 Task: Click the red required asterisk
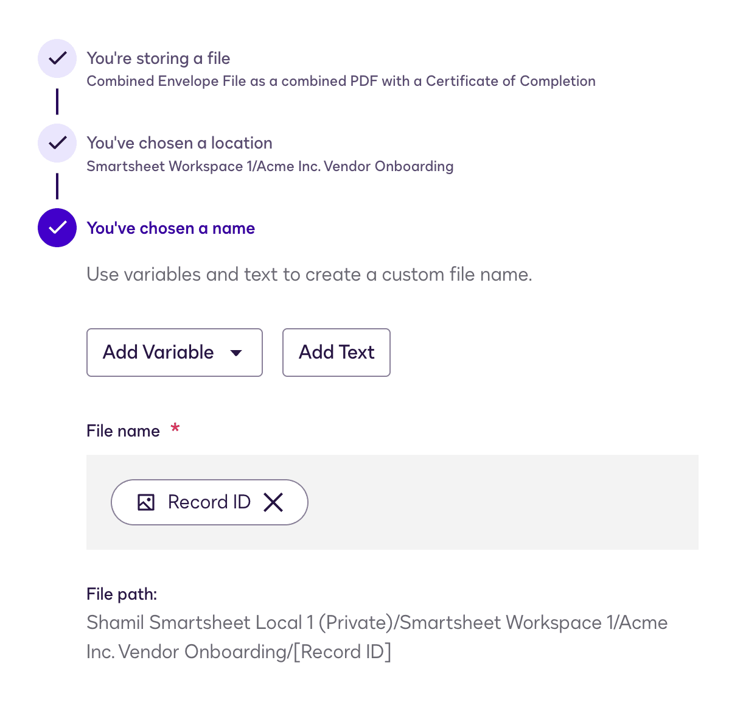(x=175, y=429)
